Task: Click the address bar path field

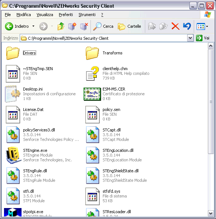Action: point(104,38)
